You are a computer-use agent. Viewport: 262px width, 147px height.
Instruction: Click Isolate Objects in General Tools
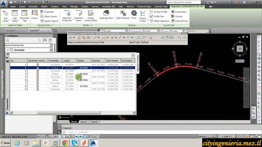pos(49,21)
